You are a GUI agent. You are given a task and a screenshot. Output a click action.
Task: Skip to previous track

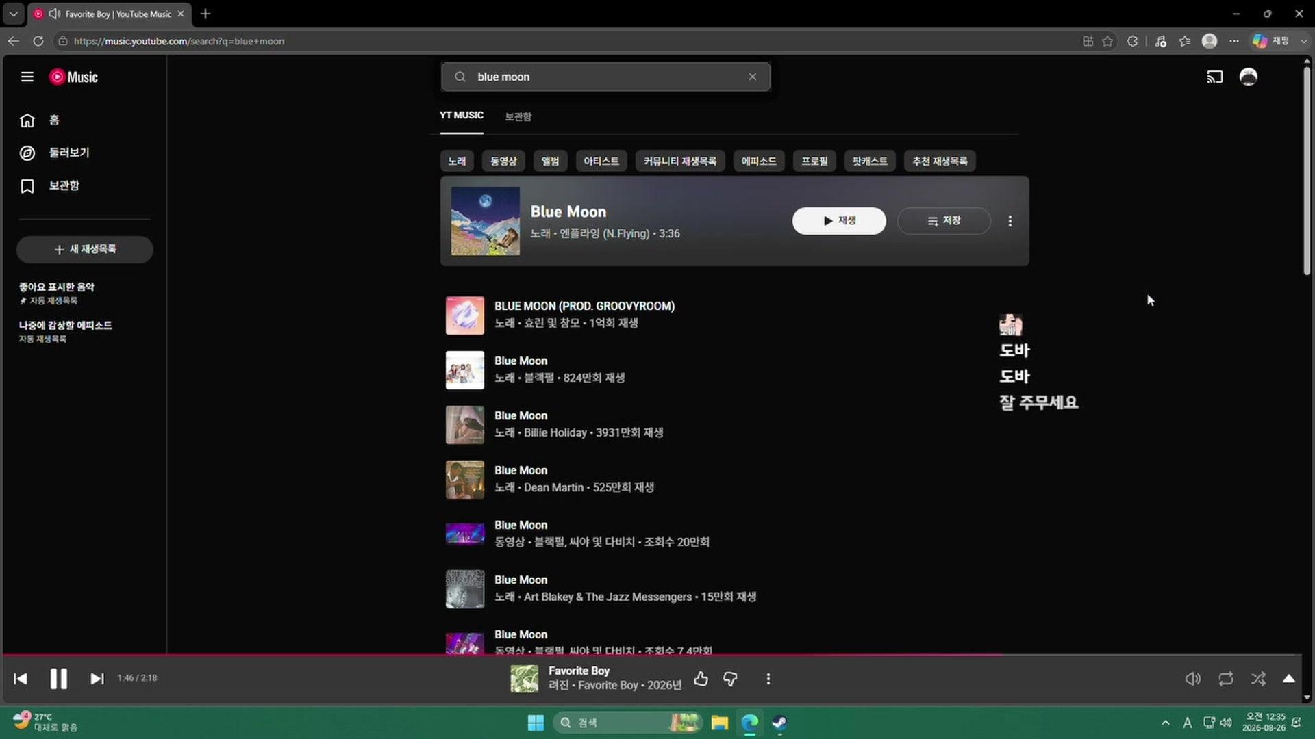click(21, 679)
